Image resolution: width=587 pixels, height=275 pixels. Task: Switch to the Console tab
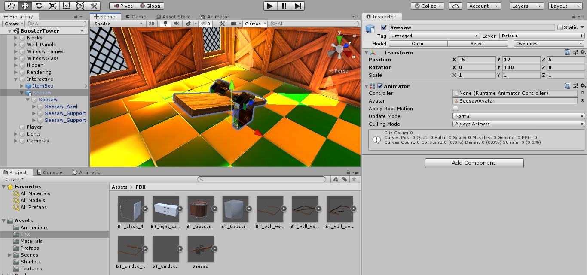tap(49, 172)
